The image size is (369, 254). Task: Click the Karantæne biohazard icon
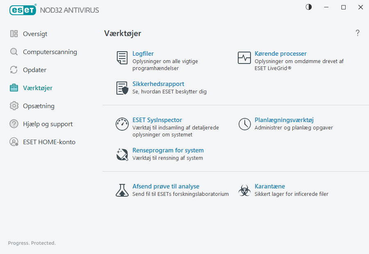pos(244,190)
